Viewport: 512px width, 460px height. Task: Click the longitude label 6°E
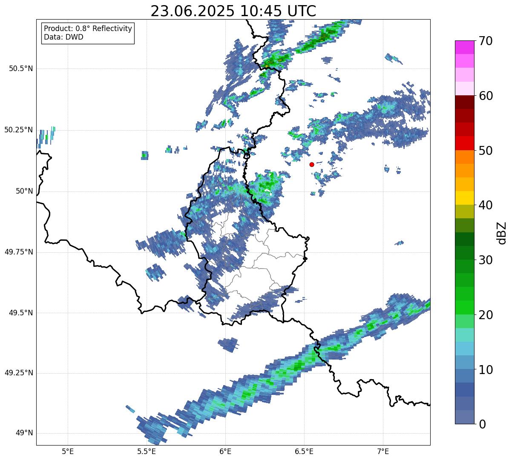225,451
